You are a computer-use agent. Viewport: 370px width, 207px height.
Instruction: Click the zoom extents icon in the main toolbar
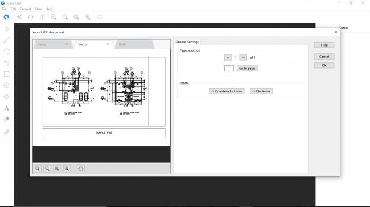click(88, 17)
